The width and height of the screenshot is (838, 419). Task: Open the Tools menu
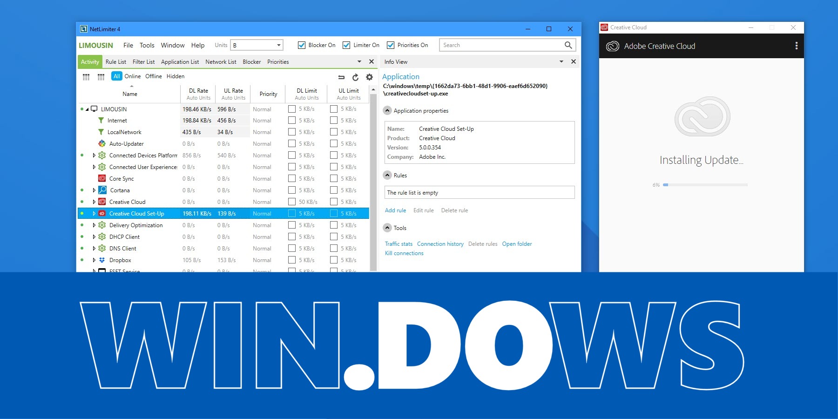point(147,45)
